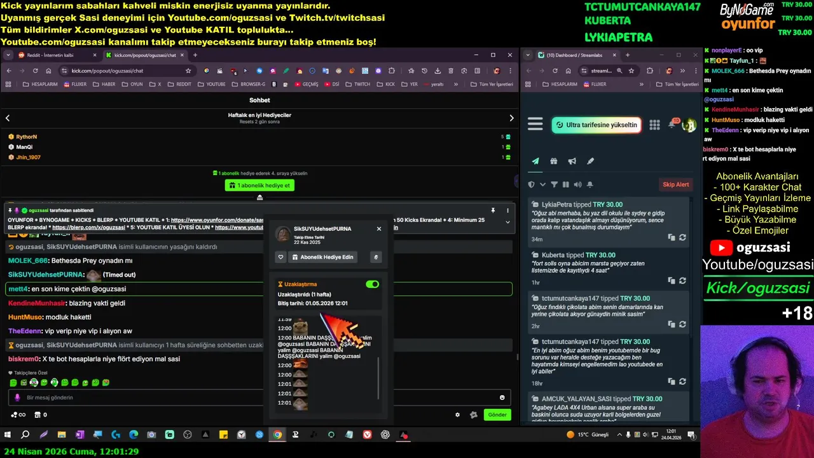Screen dimensions: 814x458
Task: Click 1 abonelik hediye et button
Action: 259,186
